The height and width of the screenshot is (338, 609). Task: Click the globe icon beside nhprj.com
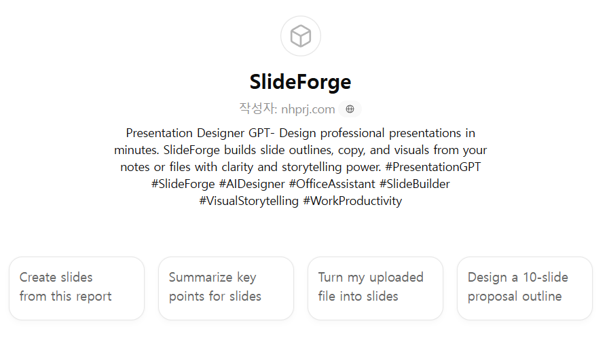350,109
